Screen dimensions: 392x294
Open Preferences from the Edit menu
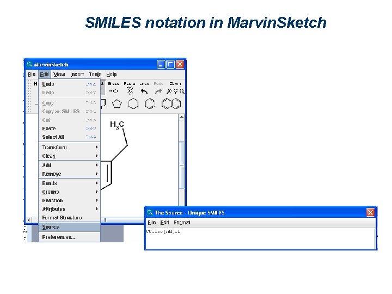point(69,237)
